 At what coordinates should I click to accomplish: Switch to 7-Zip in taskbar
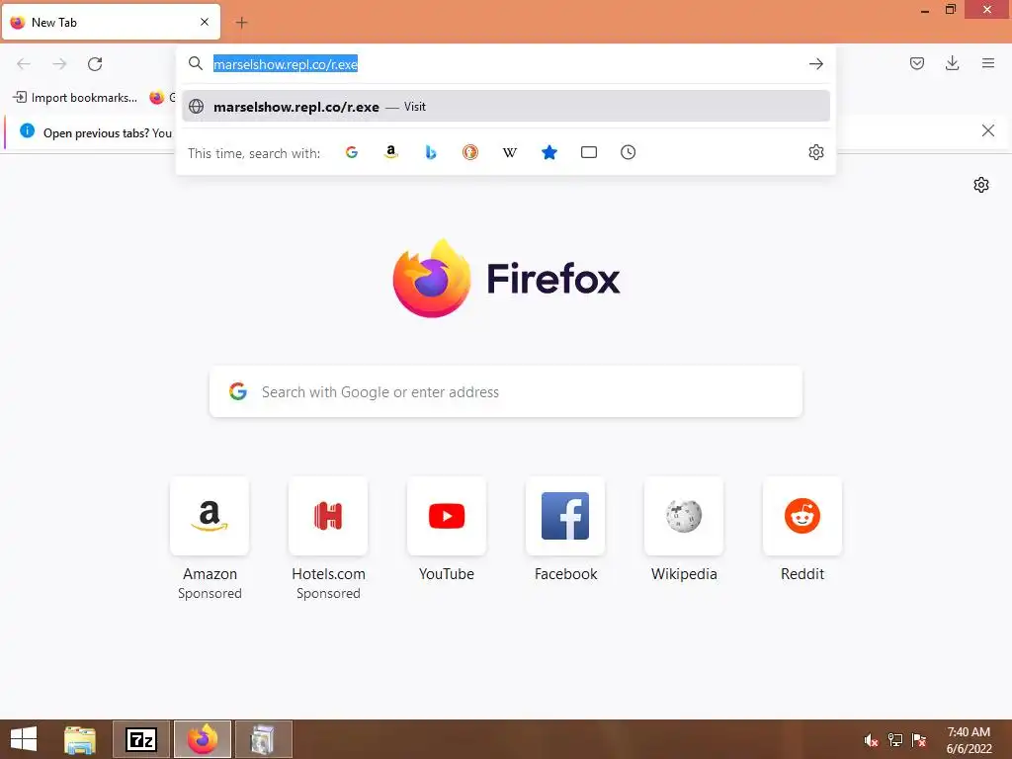coord(141,739)
